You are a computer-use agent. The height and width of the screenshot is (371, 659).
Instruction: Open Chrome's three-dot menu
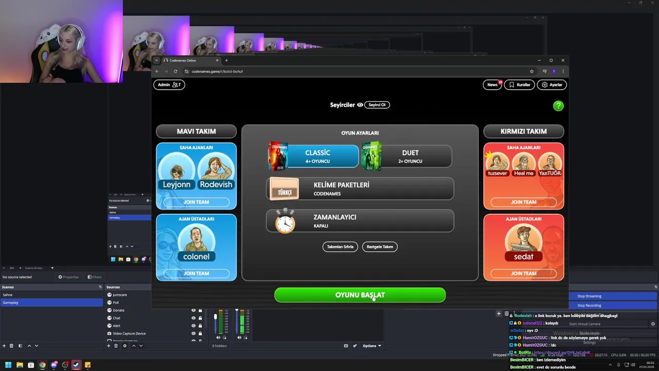563,71
